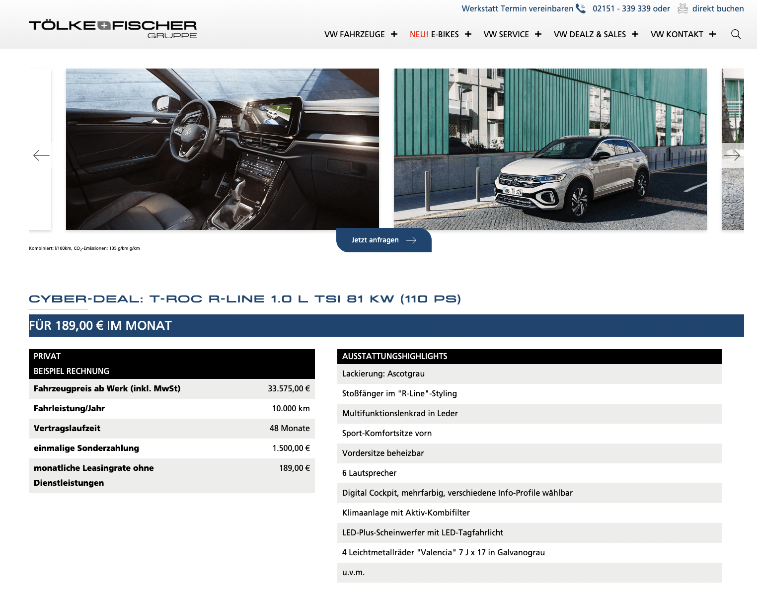757x595 pixels.
Task: Click the Klimaanlage mit Aktiv-Kombifilter row
Action: click(530, 513)
